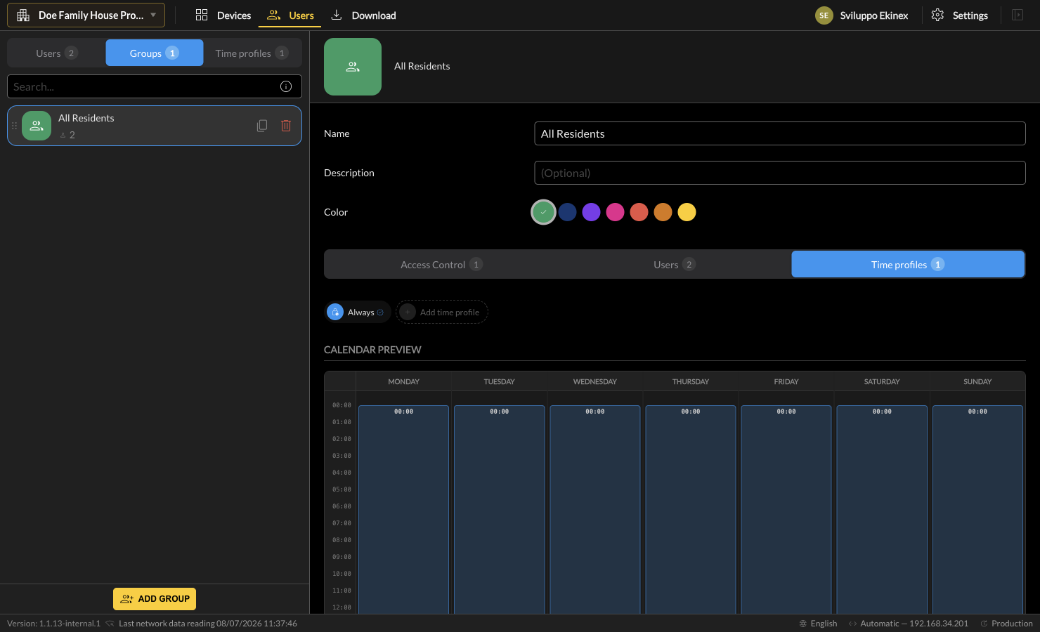Change language from English in status bar
This screenshot has height=632, width=1040.
(x=819, y=624)
